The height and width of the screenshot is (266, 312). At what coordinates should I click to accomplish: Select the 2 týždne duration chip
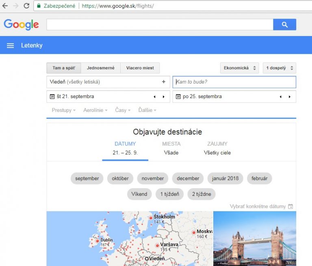(x=201, y=194)
